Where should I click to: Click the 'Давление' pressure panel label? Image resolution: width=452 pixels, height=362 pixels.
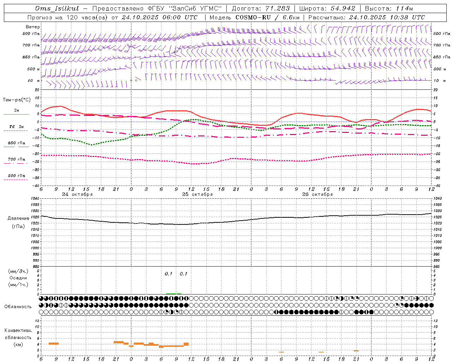coord(18,218)
